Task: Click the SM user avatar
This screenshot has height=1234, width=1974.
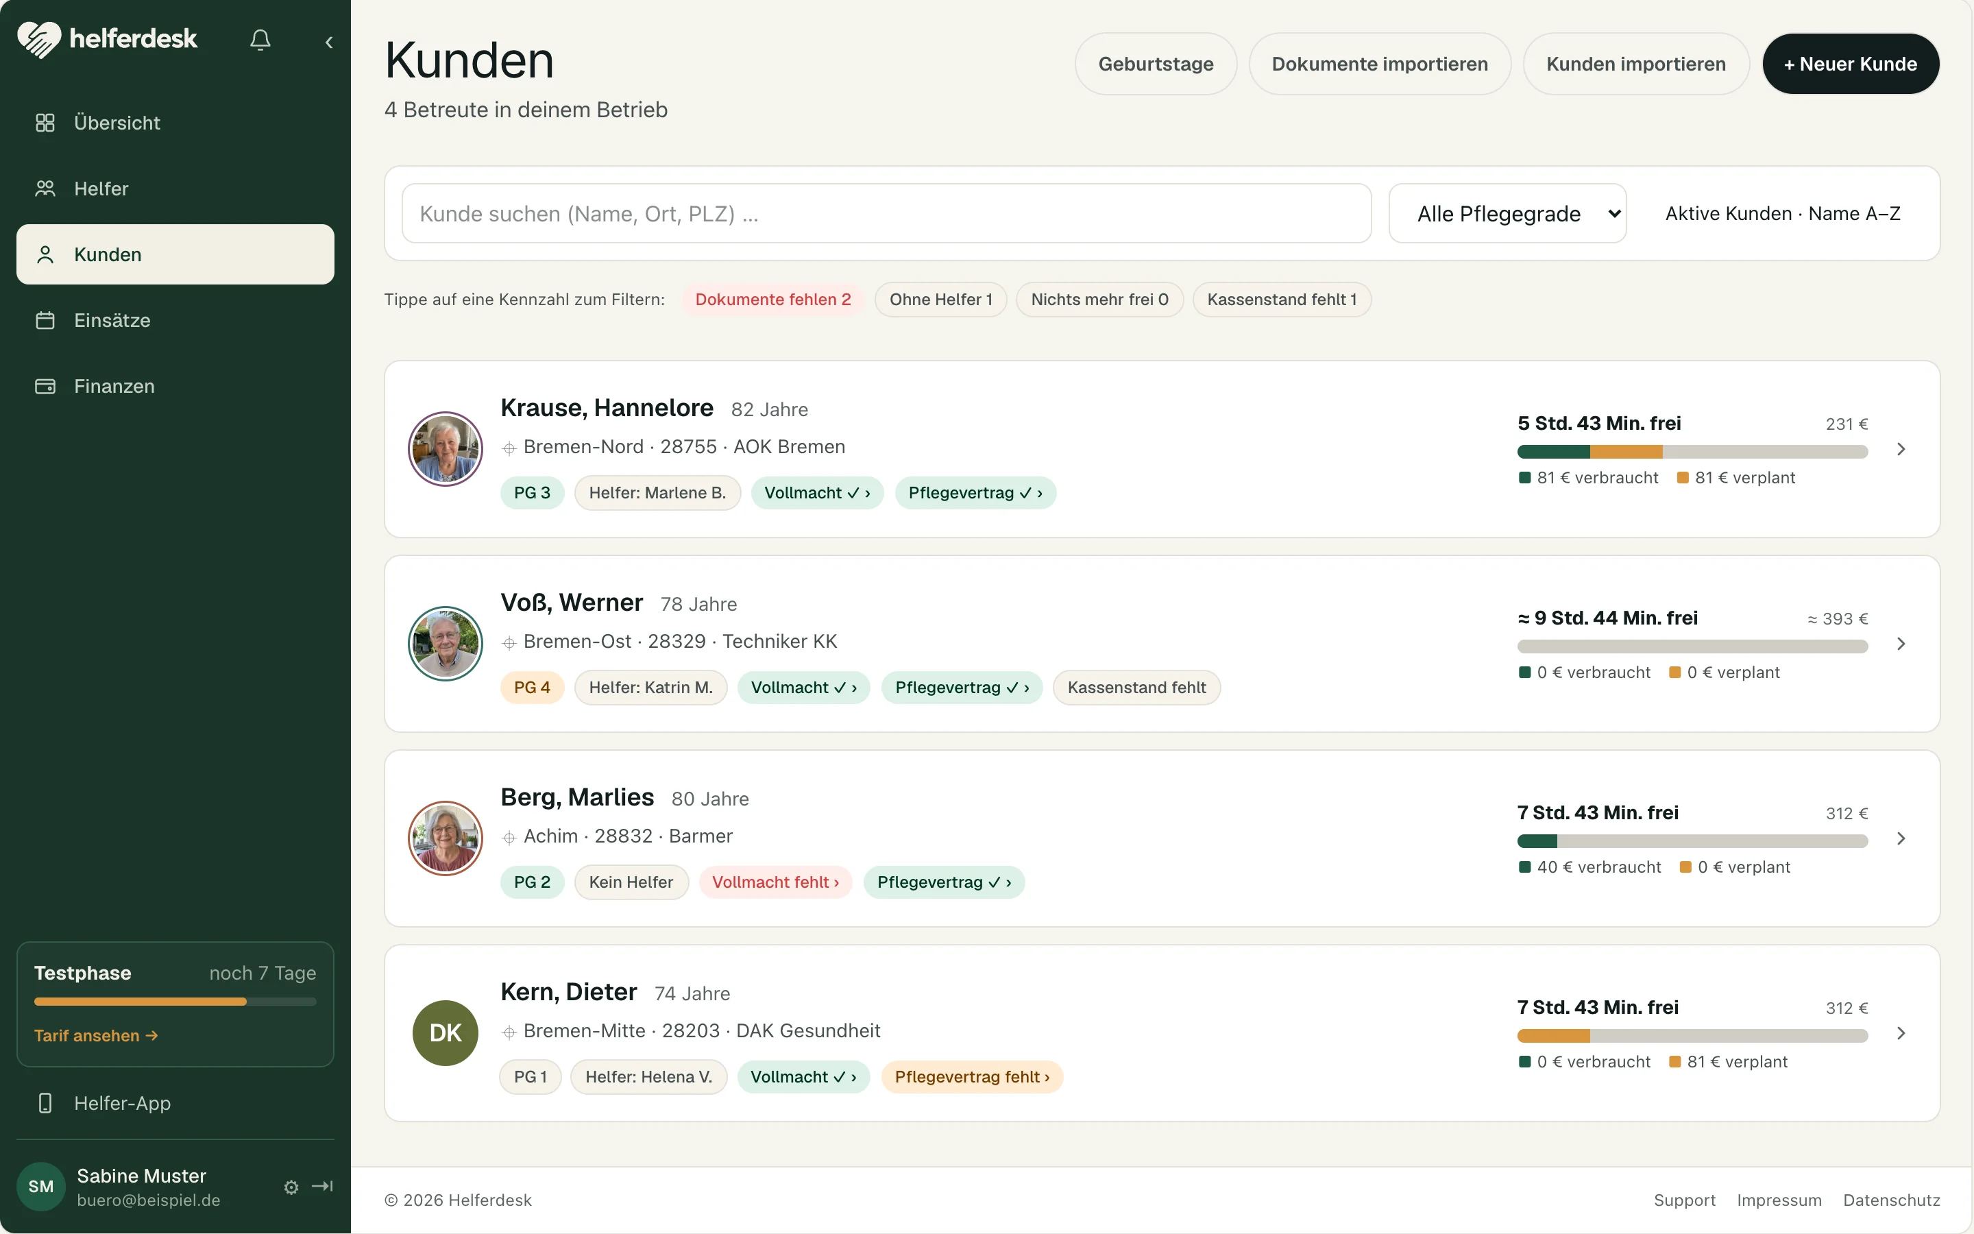Action: click(x=41, y=1187)
